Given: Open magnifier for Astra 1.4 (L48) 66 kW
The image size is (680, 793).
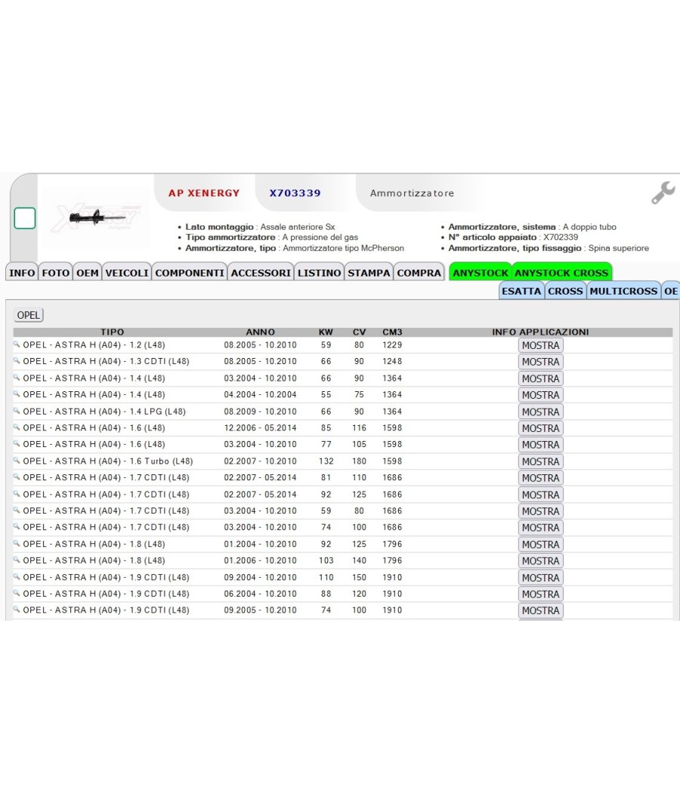Looking at the screenshot, I should pos(17,378).
